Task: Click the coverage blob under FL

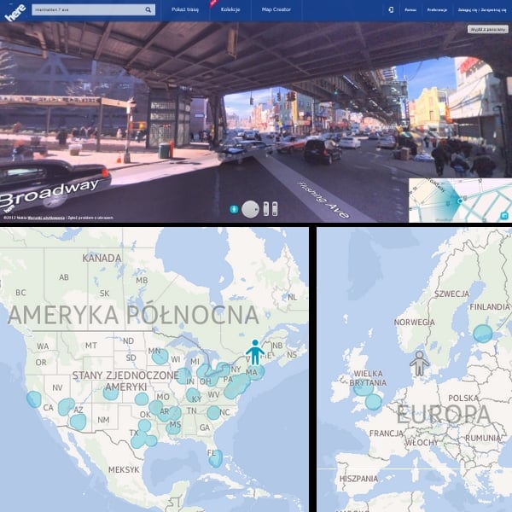Action: pyautogui.click(x=216, y=458)
